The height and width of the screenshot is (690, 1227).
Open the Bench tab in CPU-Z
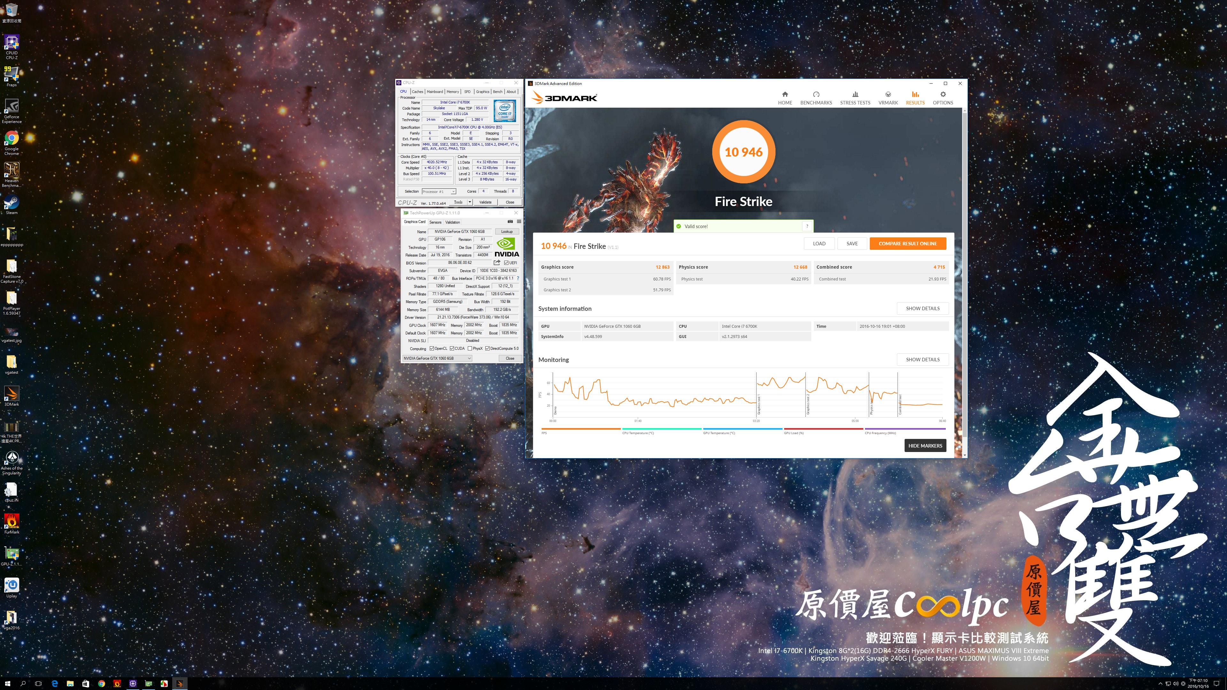(497, 91)
